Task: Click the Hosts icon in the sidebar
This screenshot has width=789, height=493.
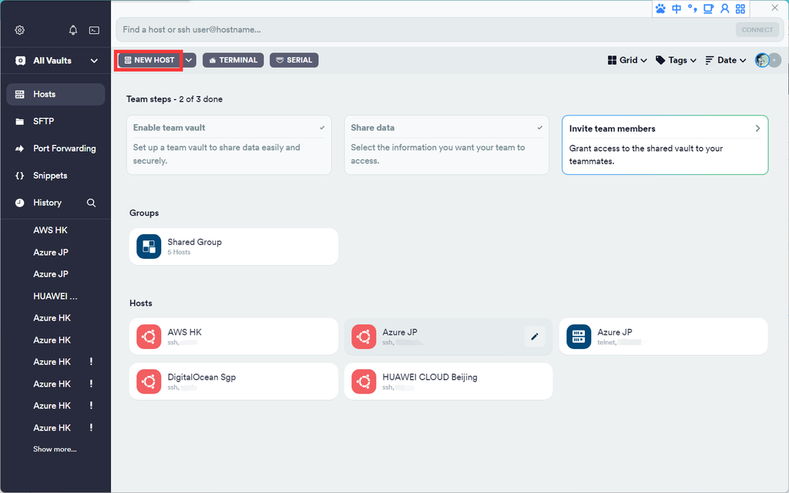Action: [19, 95]
